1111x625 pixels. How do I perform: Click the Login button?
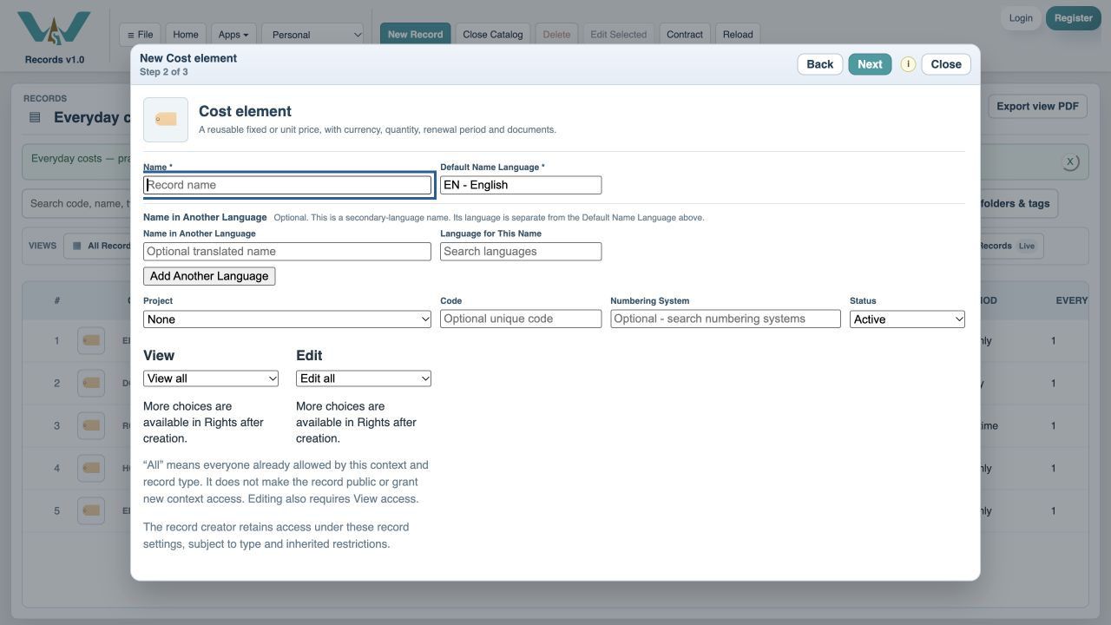click(1021, 18)
